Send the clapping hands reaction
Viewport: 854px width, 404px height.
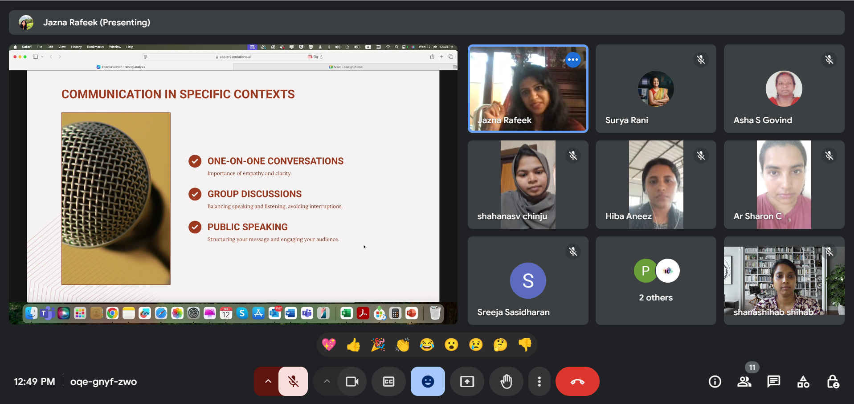tap(402, 344)
